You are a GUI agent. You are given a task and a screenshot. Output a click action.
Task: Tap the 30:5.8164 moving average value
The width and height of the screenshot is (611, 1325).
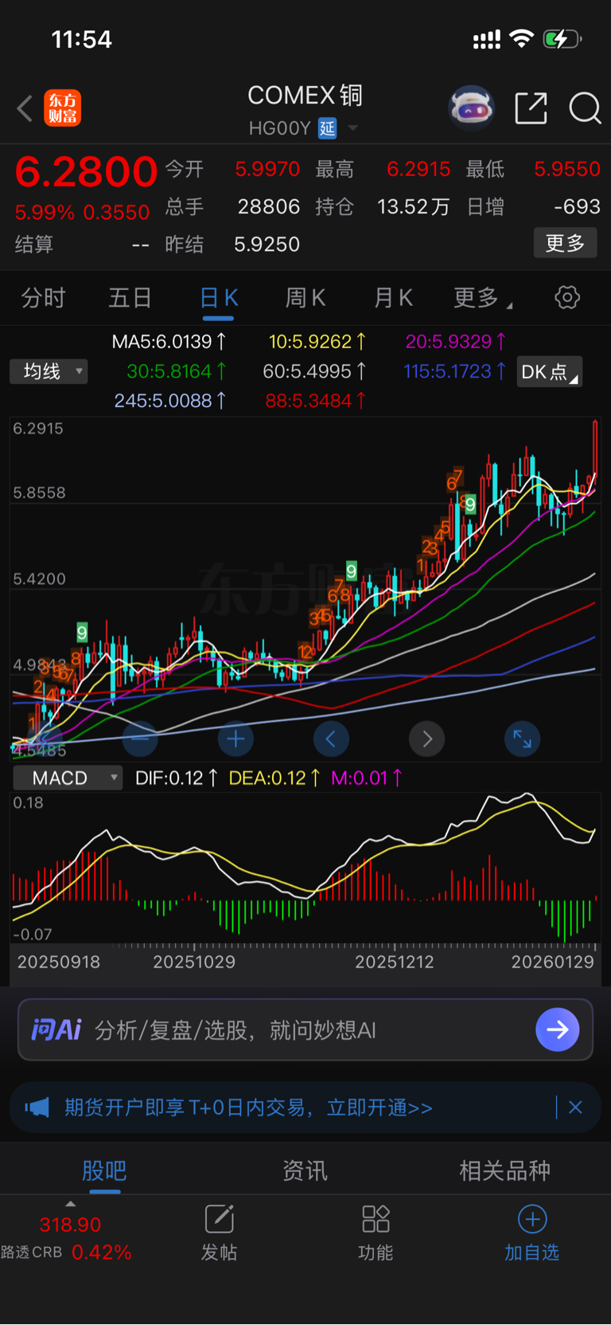point(177,371)
